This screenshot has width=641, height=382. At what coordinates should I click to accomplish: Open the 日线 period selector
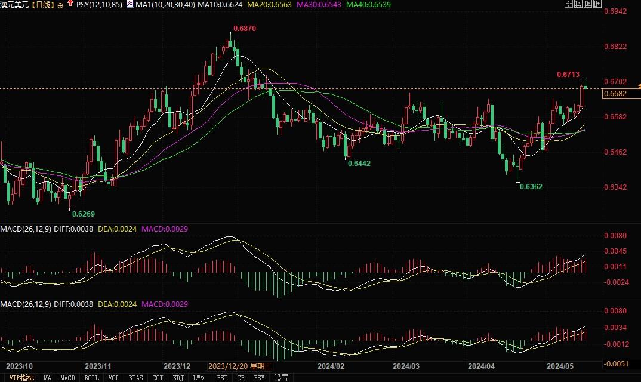pyautogui.click(x=43, y=5)
